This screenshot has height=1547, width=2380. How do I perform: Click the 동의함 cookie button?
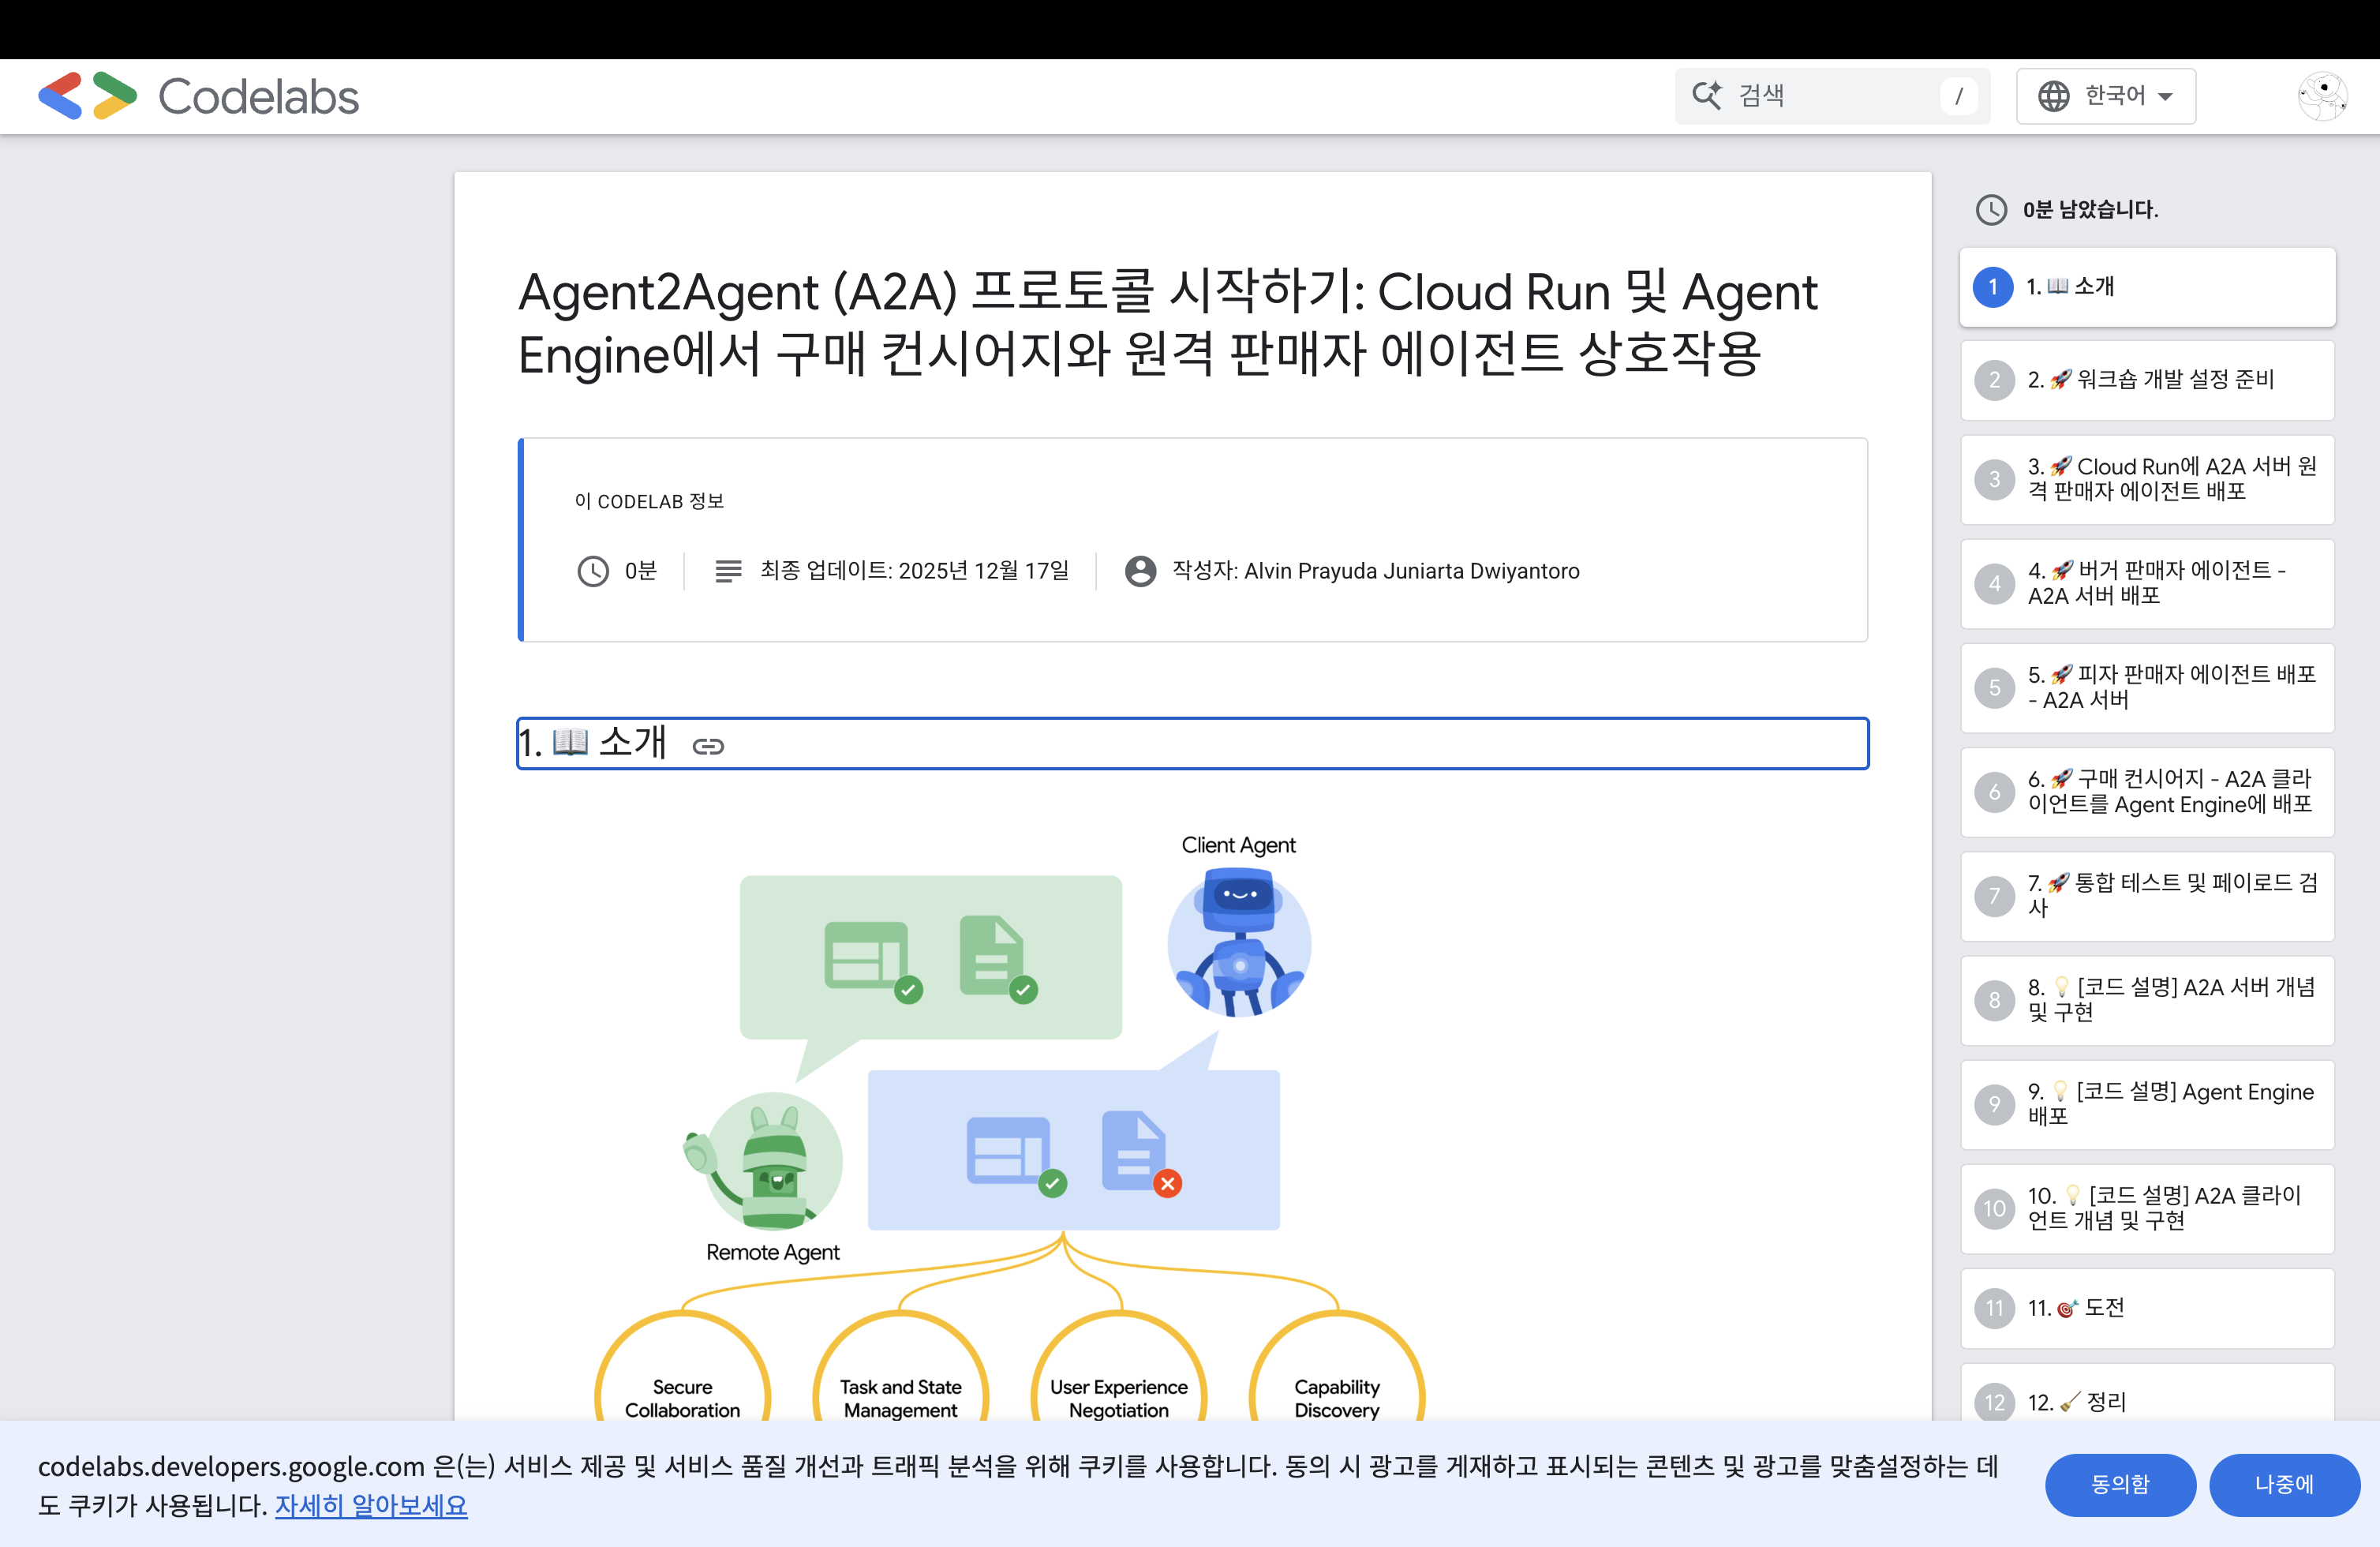click(2120, 1484)
